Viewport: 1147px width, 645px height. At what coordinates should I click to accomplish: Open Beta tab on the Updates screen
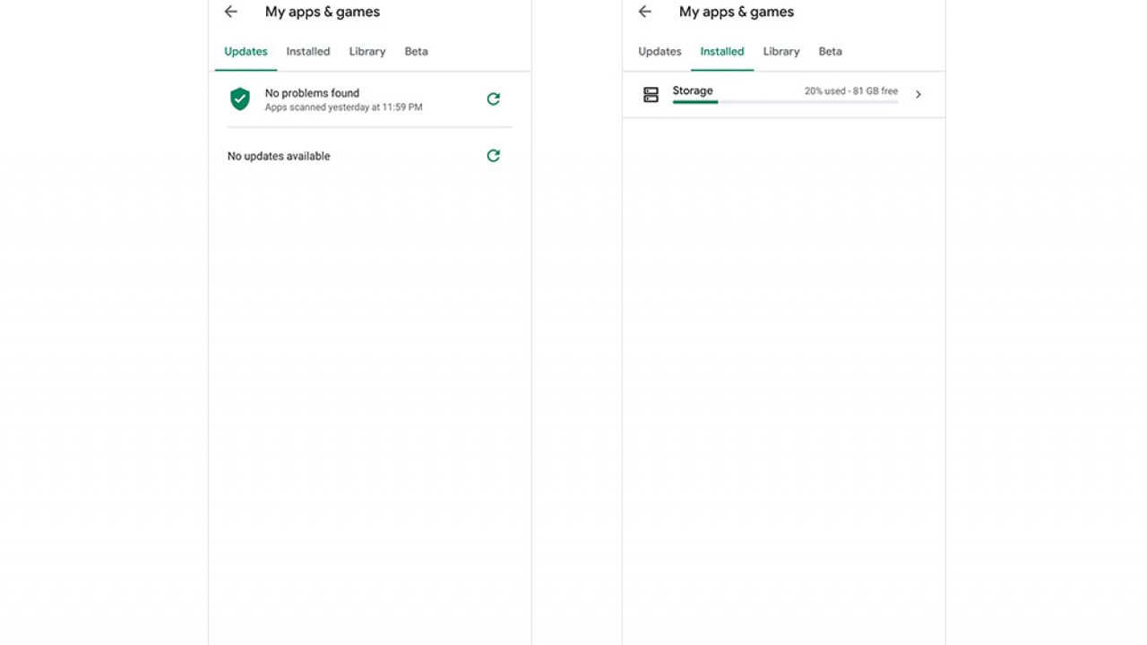pyautogui.click(x=416, y=52)
